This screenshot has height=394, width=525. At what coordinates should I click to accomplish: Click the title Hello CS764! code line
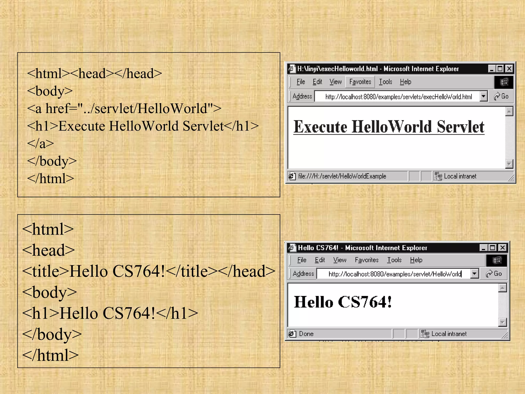point(149,272)
